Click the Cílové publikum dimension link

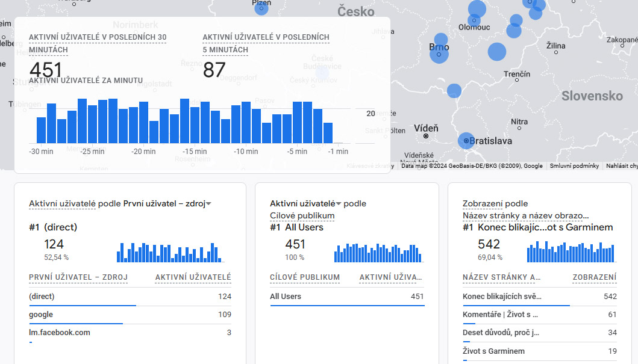[302, 216]
